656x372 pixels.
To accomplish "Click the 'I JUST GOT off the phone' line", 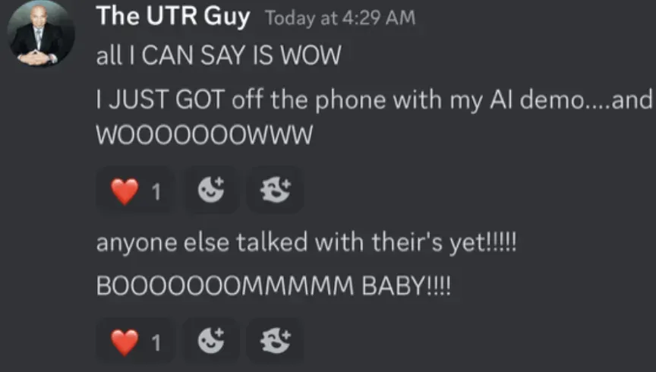I will click(x=374, y=100).
